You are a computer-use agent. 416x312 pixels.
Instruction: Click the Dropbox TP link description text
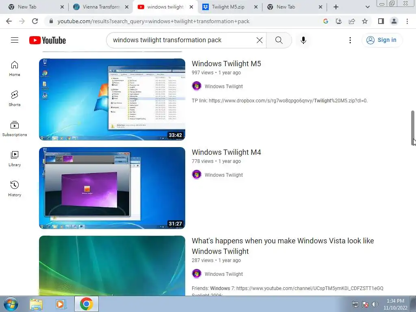[279, 101]
